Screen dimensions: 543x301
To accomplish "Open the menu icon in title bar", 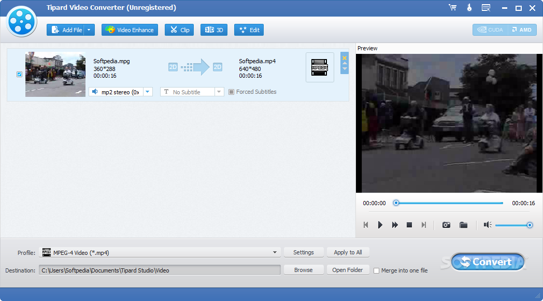I will click(x=486, y=8).
